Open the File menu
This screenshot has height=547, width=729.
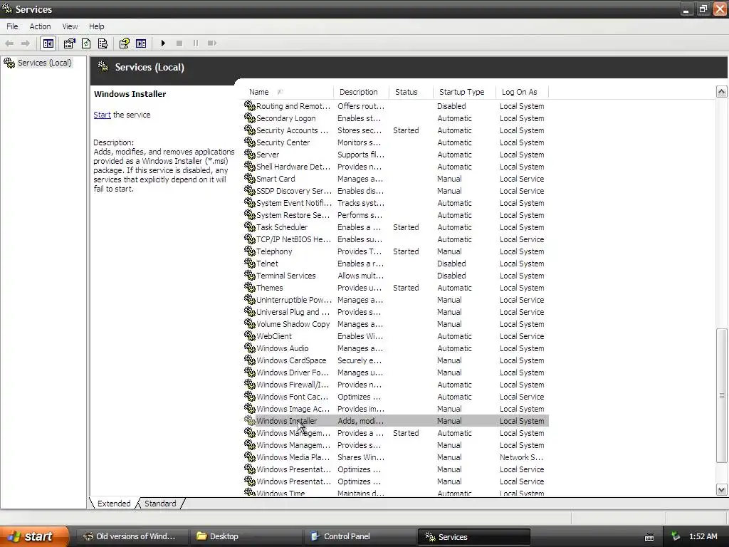pyautogui.click(x=12, y=26)
